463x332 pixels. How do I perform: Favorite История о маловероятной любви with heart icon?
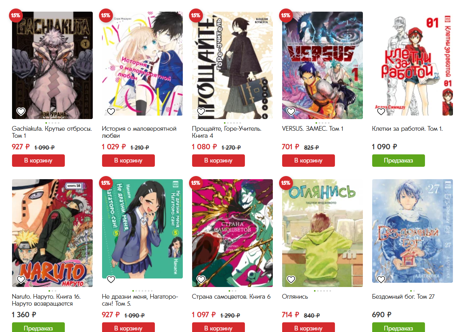coord(111,112)
